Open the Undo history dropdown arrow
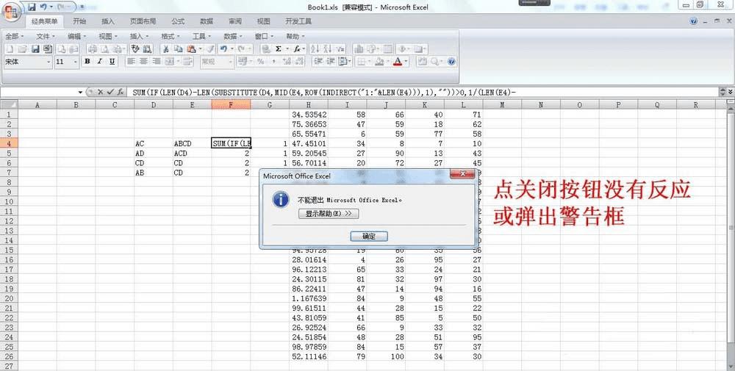 coord(232,48)
